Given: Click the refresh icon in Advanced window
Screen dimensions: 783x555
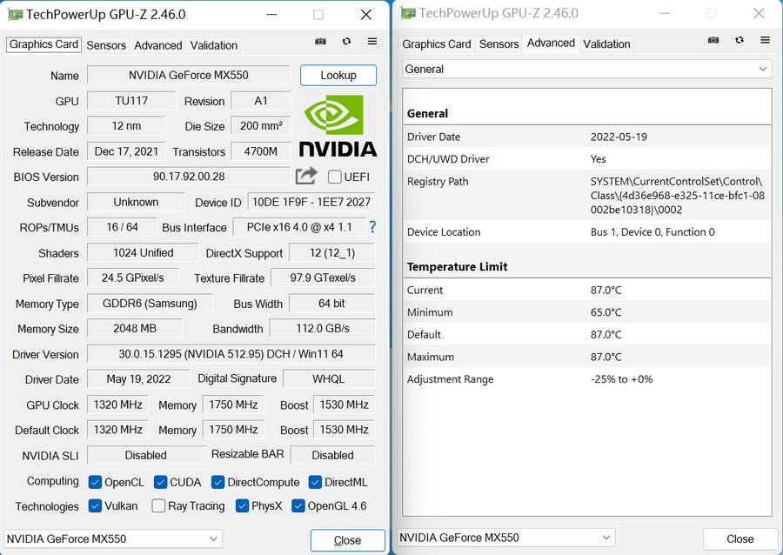Looking at the screenshot, I should 739,40.
